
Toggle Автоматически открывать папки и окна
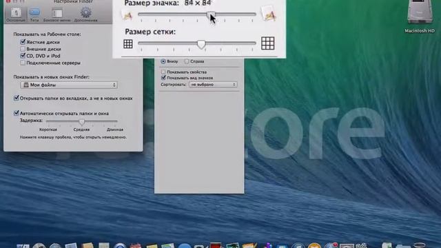tap(17, 113)
